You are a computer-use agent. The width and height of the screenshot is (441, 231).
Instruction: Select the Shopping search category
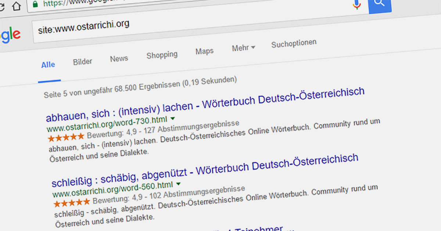162,55
